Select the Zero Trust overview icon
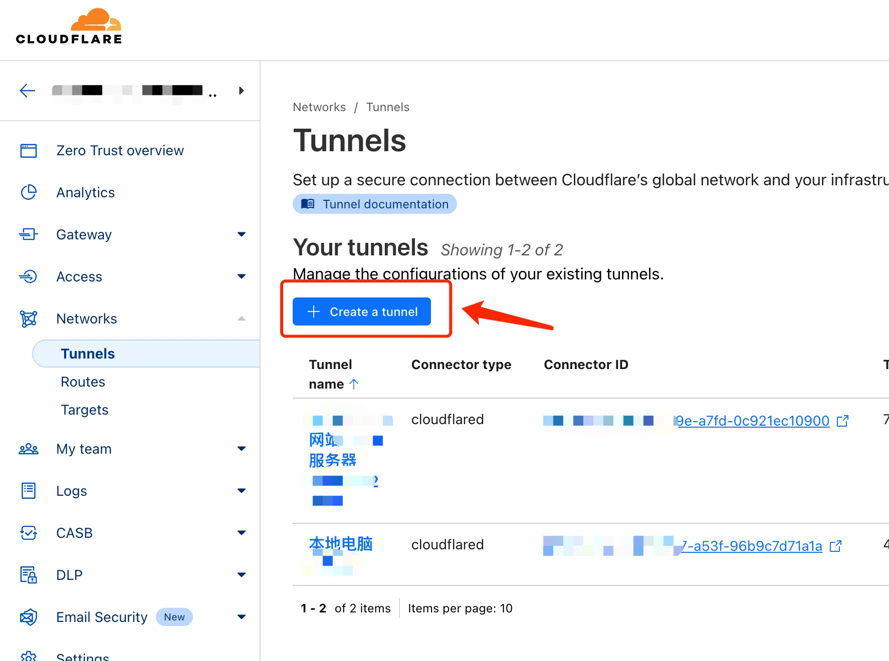The image size is (889, 661). point(28,150)
